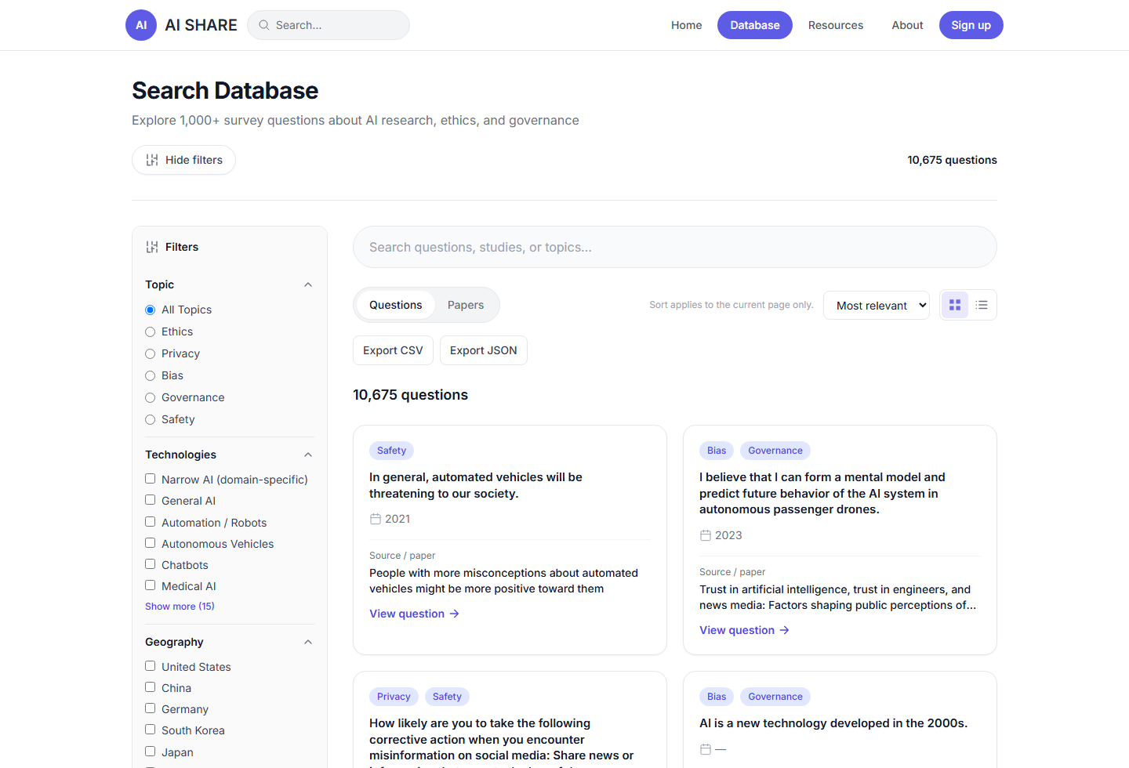Click the Database nav item
The height and width of the screenshot is (768, 1129).
(755, 25)
